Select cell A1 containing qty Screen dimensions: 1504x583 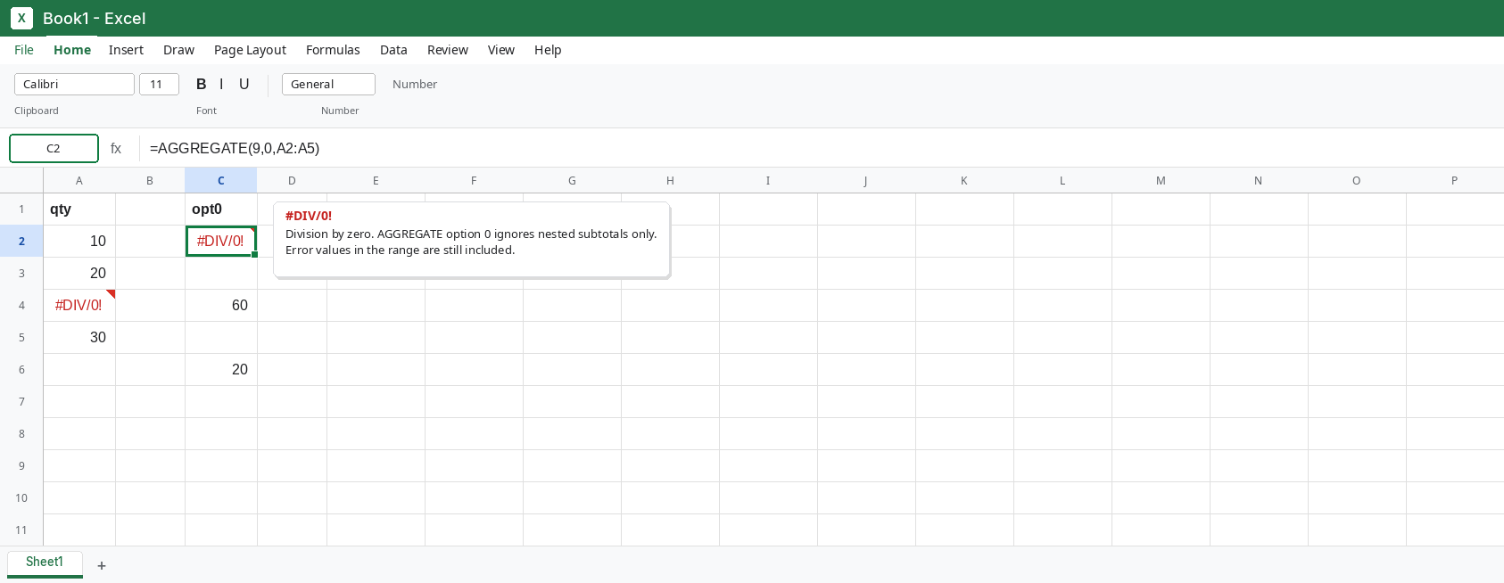(x=79, y=209)
